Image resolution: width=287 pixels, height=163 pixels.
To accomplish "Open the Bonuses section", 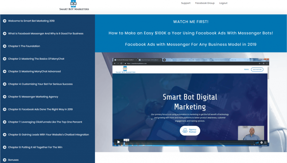I will [x=13, y=160].
